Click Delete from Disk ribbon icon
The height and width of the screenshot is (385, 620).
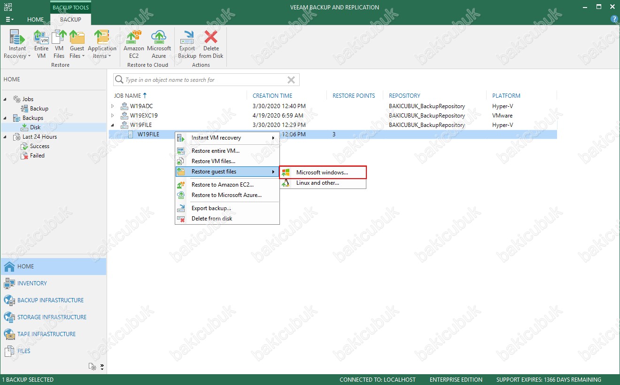tap(211, 44)
